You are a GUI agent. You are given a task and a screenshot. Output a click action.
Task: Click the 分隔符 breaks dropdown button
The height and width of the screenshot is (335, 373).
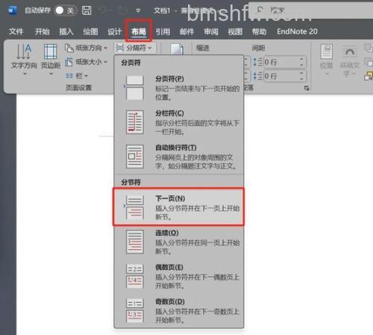click(134, 48)
